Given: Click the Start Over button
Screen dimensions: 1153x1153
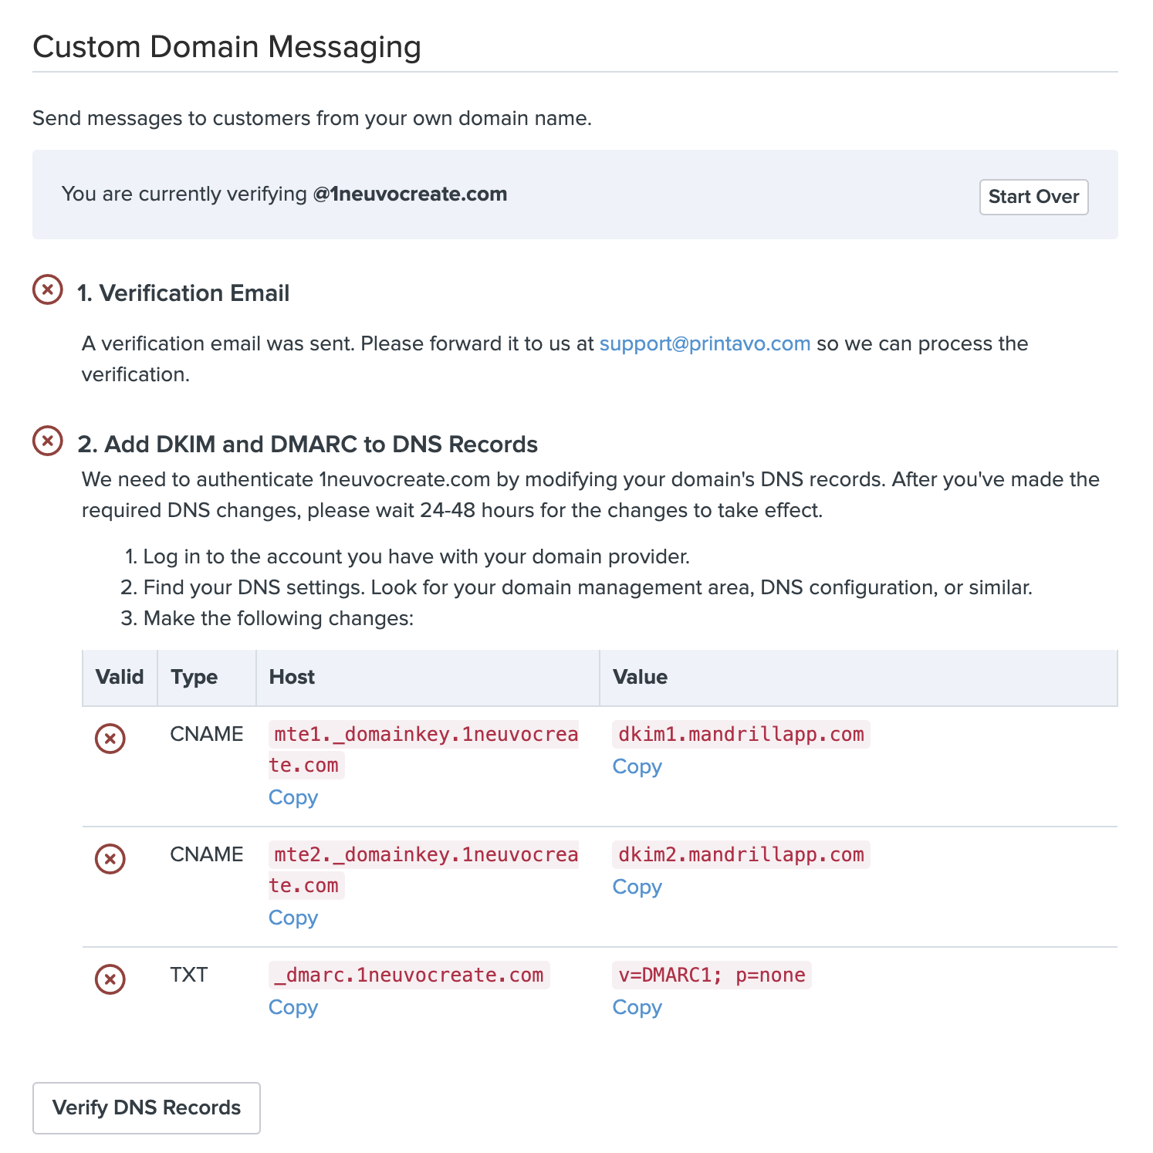Looking at the screenshot, I should (1033, 197).
